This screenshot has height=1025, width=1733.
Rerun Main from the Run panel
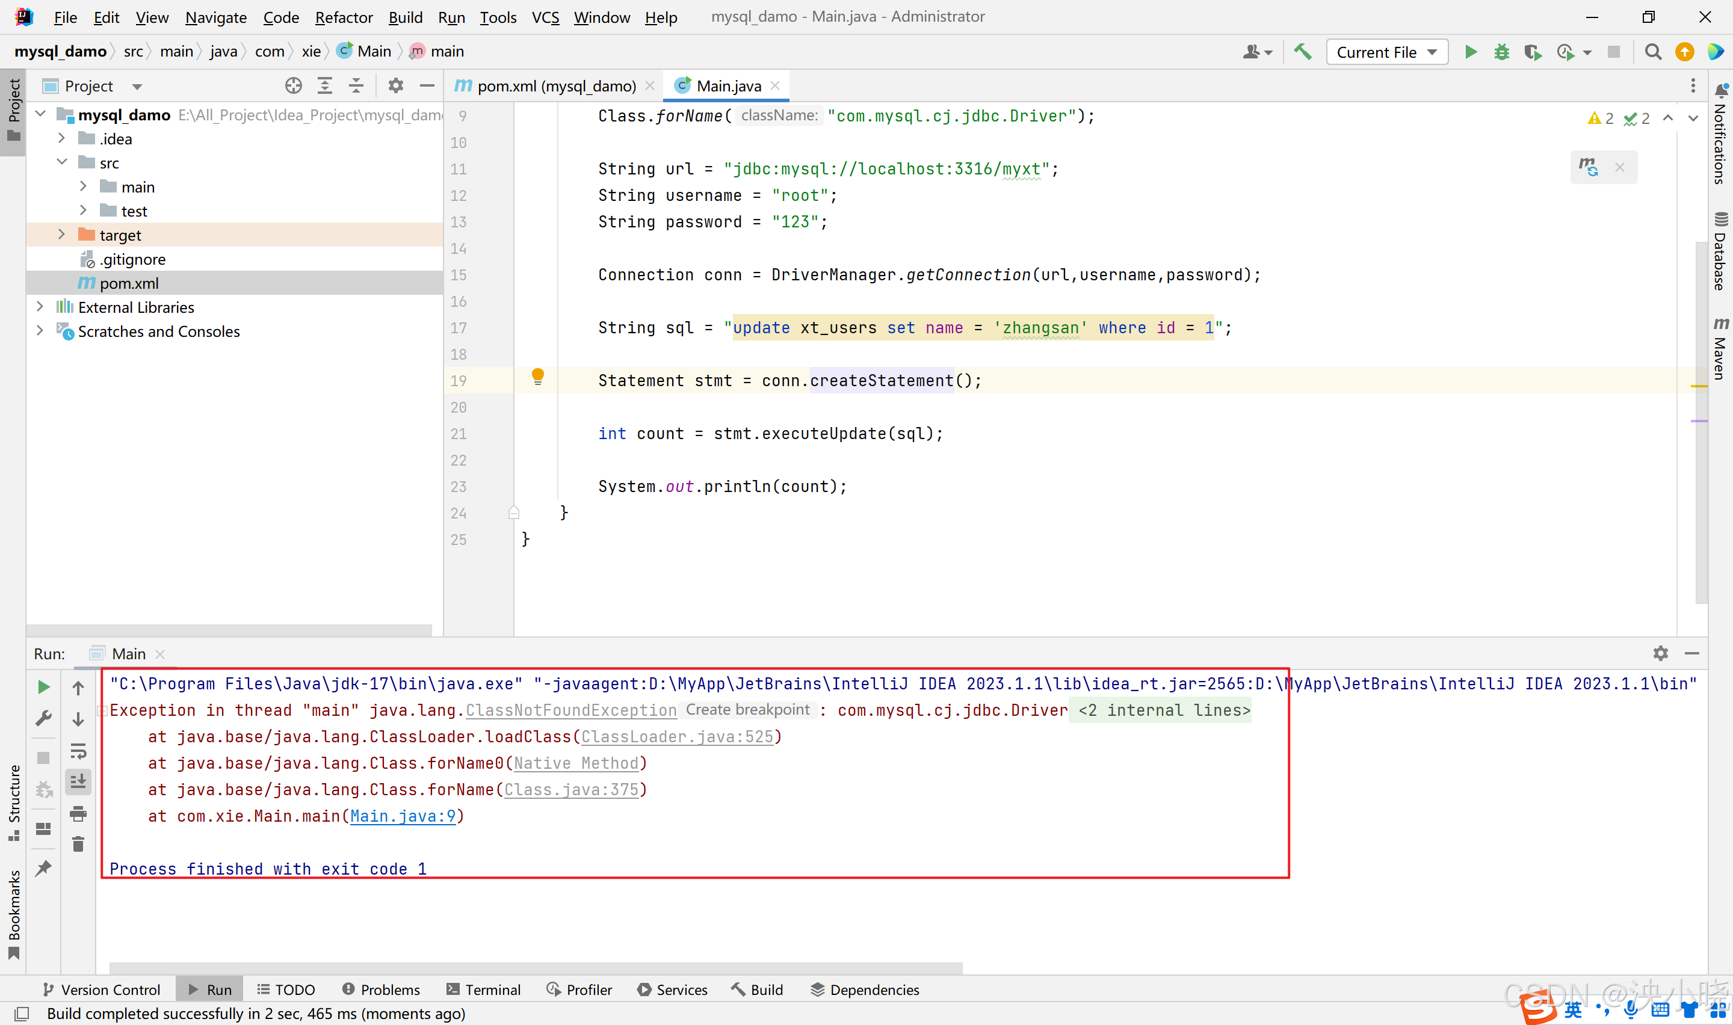coord(43,686)
